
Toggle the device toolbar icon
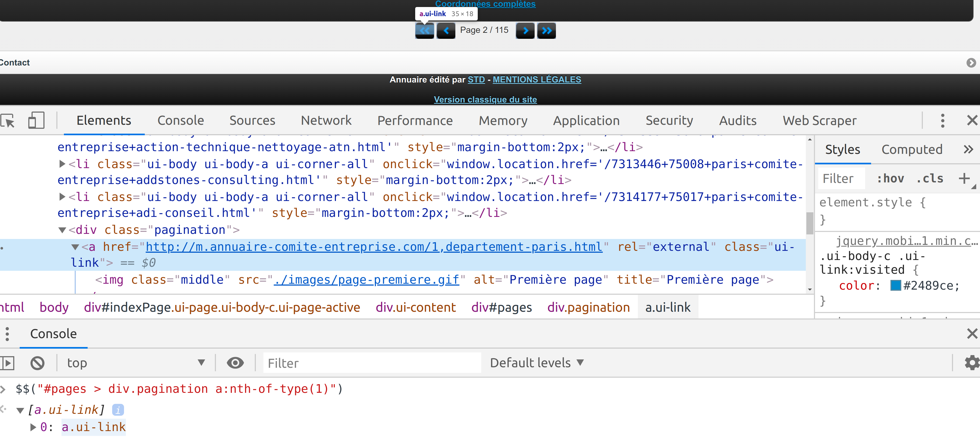click(x=36, y=120)
